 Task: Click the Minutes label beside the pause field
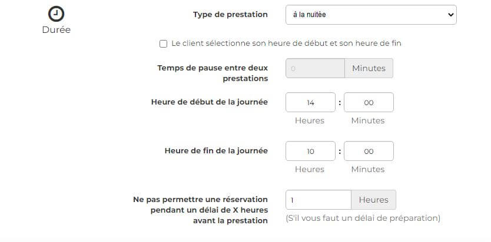(369, 68)
